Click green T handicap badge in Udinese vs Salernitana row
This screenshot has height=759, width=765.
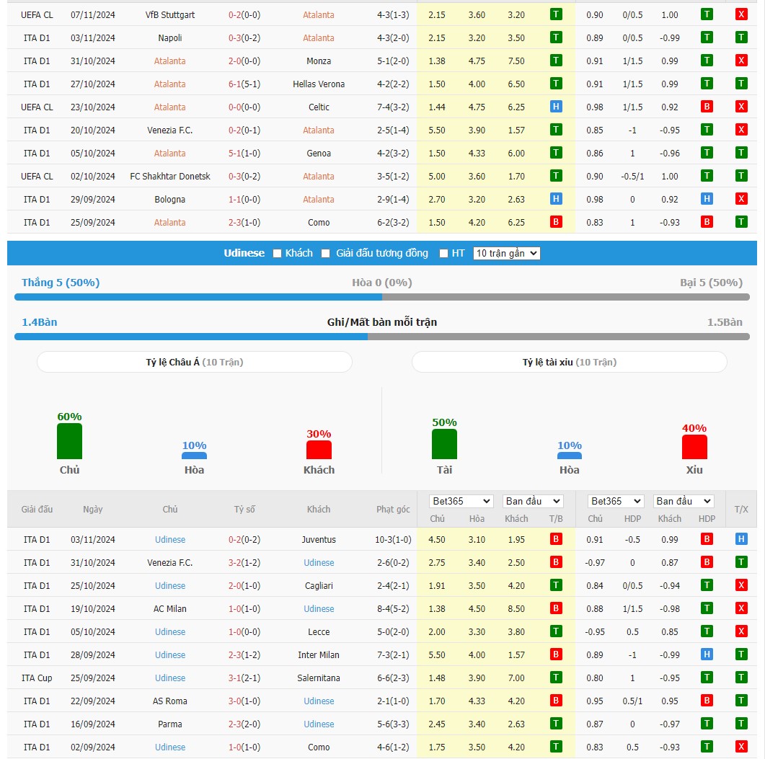[x=707, y=678]
